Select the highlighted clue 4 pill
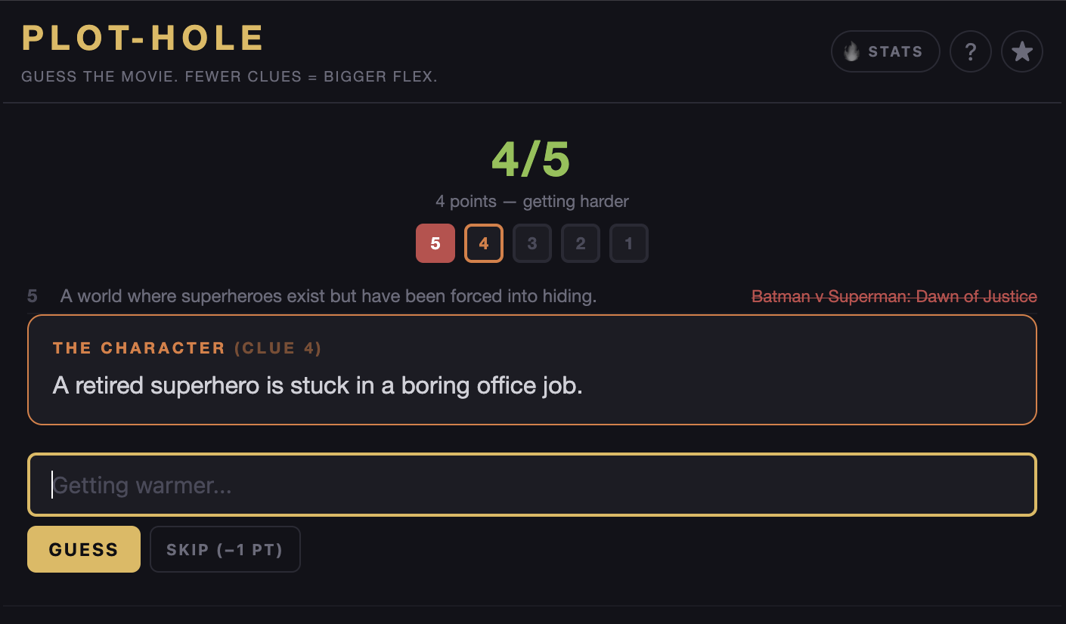1066x624 pixels. pyautogui.click(x=484, y=243)
